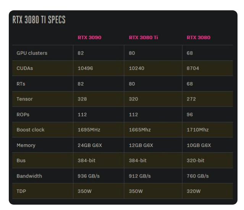Click the 320-bit bus value
The height and width of the screenshot is (210, 244).
(196, 160)
